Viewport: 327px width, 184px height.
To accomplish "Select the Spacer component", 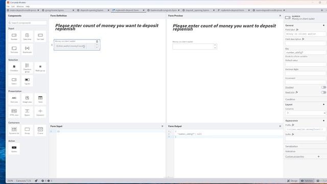I will pos(27,112).
